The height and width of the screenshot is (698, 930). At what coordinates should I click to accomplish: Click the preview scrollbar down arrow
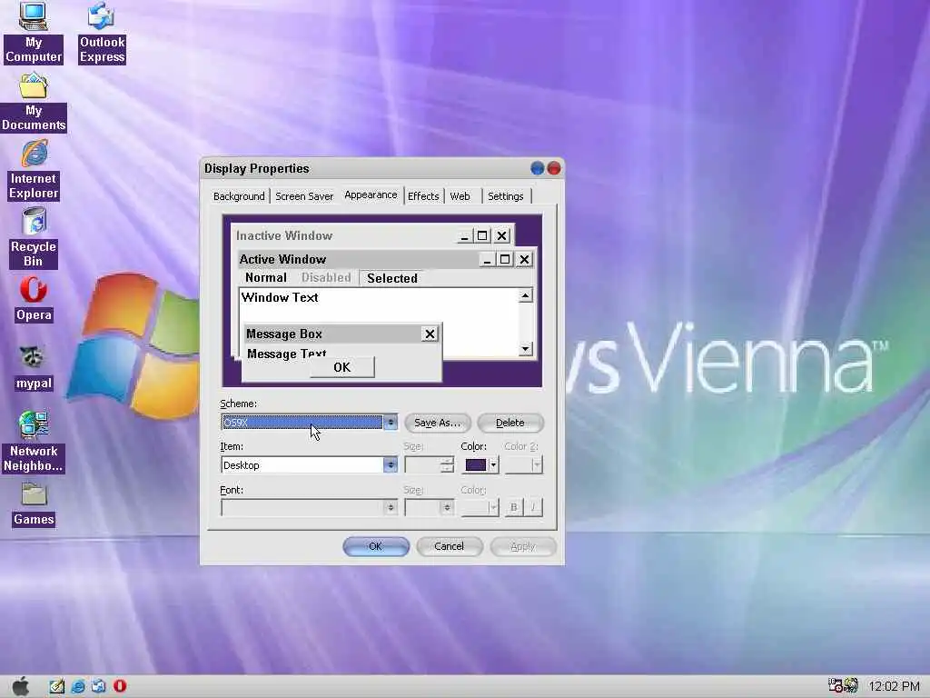(x=526, y=349)
